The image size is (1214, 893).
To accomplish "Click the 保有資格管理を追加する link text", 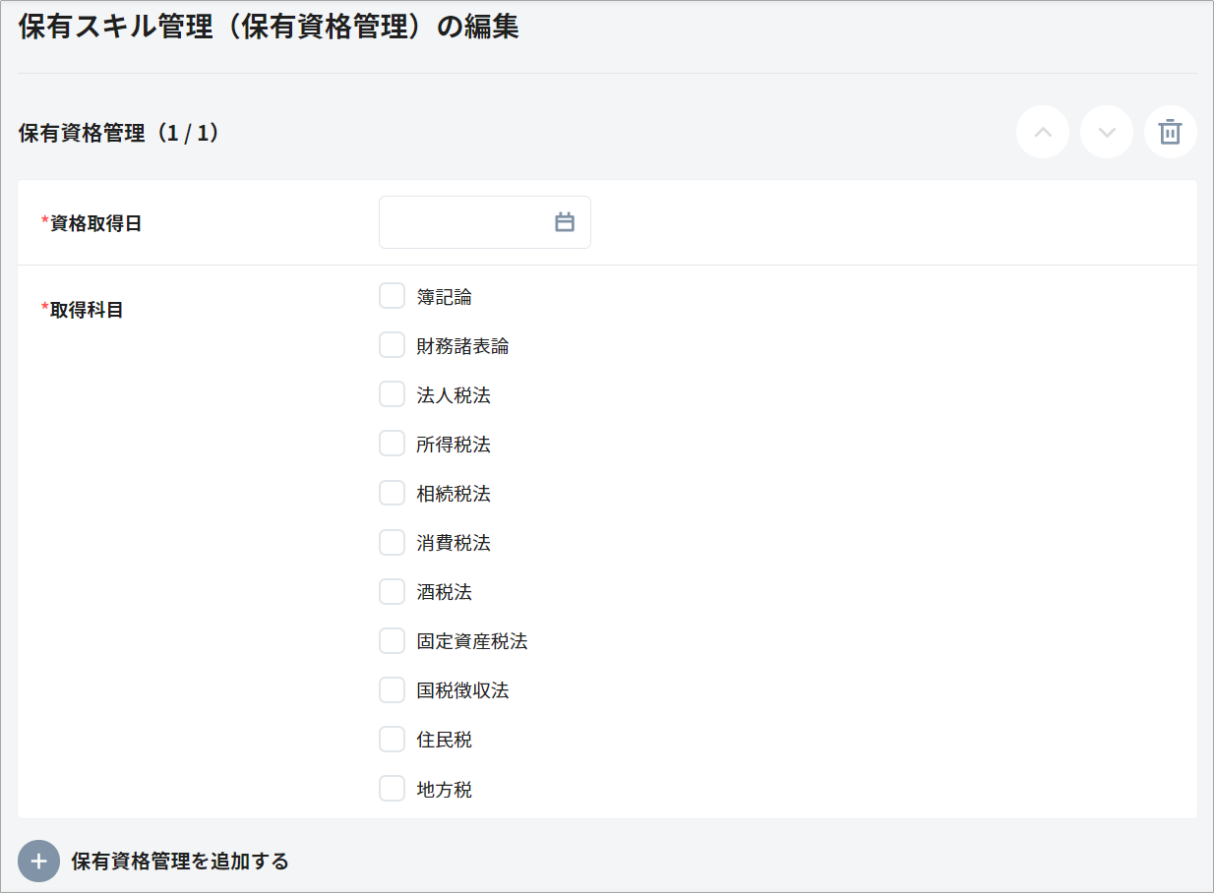I will point(180,862).
